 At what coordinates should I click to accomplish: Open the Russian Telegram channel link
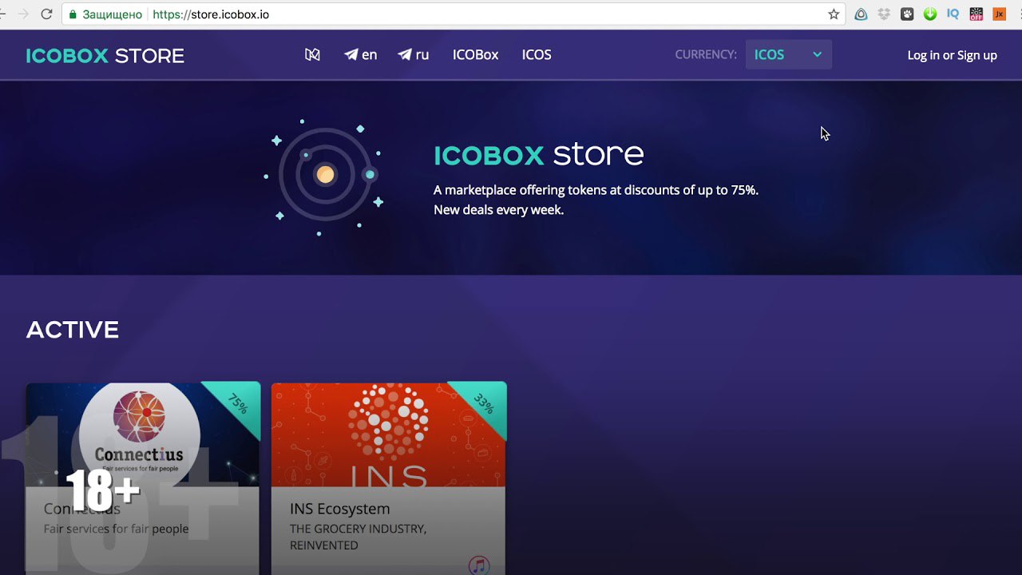(x=414, y=55)
